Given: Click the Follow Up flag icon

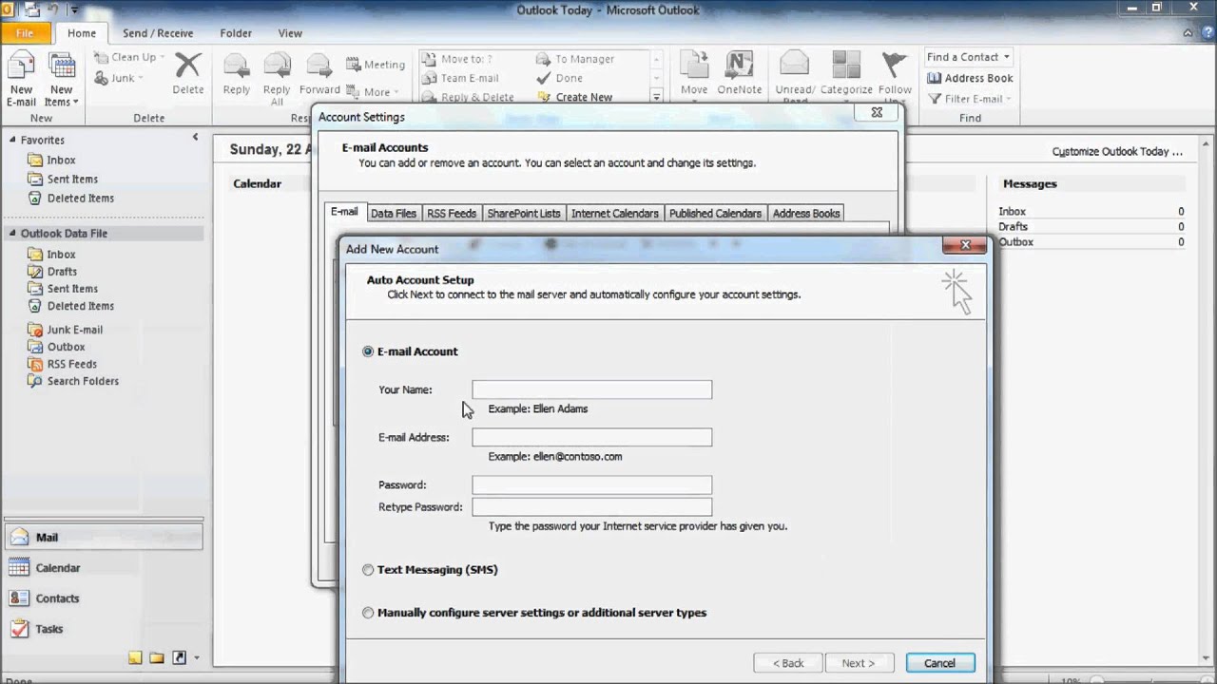Looking at the screenshot, I should coord(895,76).
